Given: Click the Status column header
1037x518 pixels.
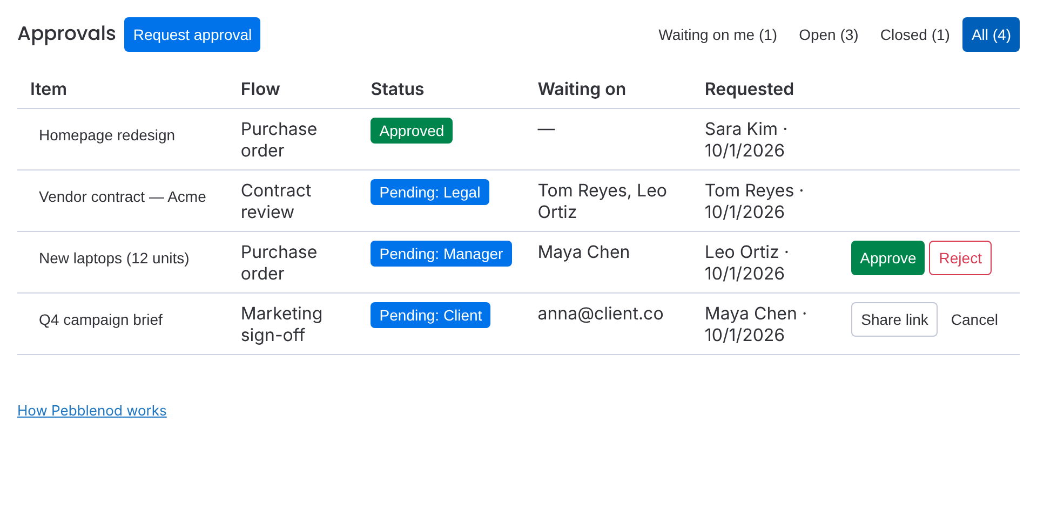Looking at the screenshot, I should (x=398, y=88).
